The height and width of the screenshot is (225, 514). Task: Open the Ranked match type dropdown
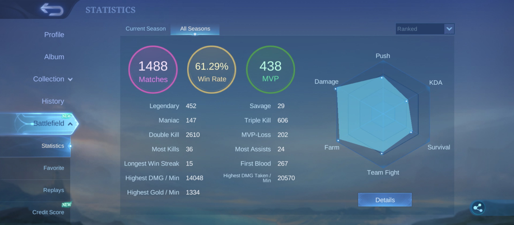click(x=425, y=29)
